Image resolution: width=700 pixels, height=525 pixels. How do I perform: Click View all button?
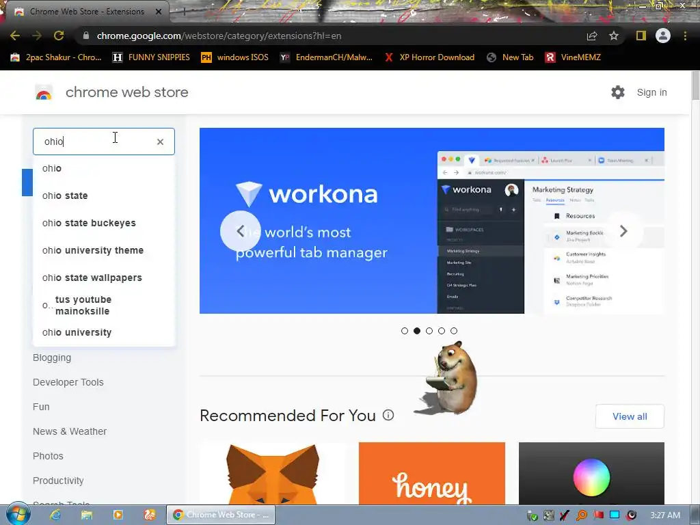(x=630, y=416)
